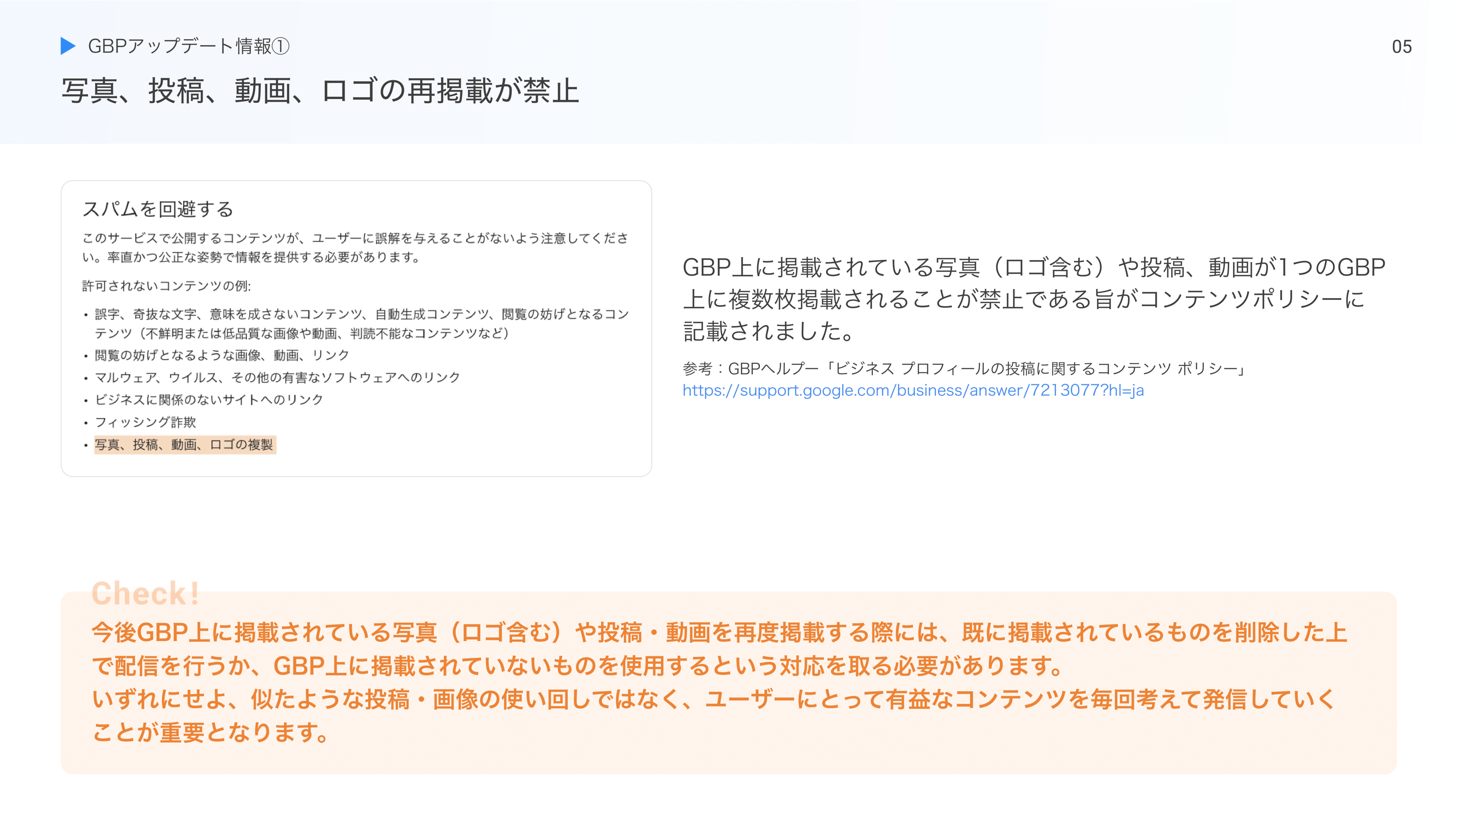Click the orange line starting いずれにせよ

[713, 699]
